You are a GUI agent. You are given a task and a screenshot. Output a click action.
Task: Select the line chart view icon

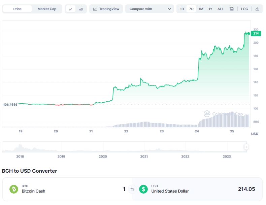coord(71,9)
